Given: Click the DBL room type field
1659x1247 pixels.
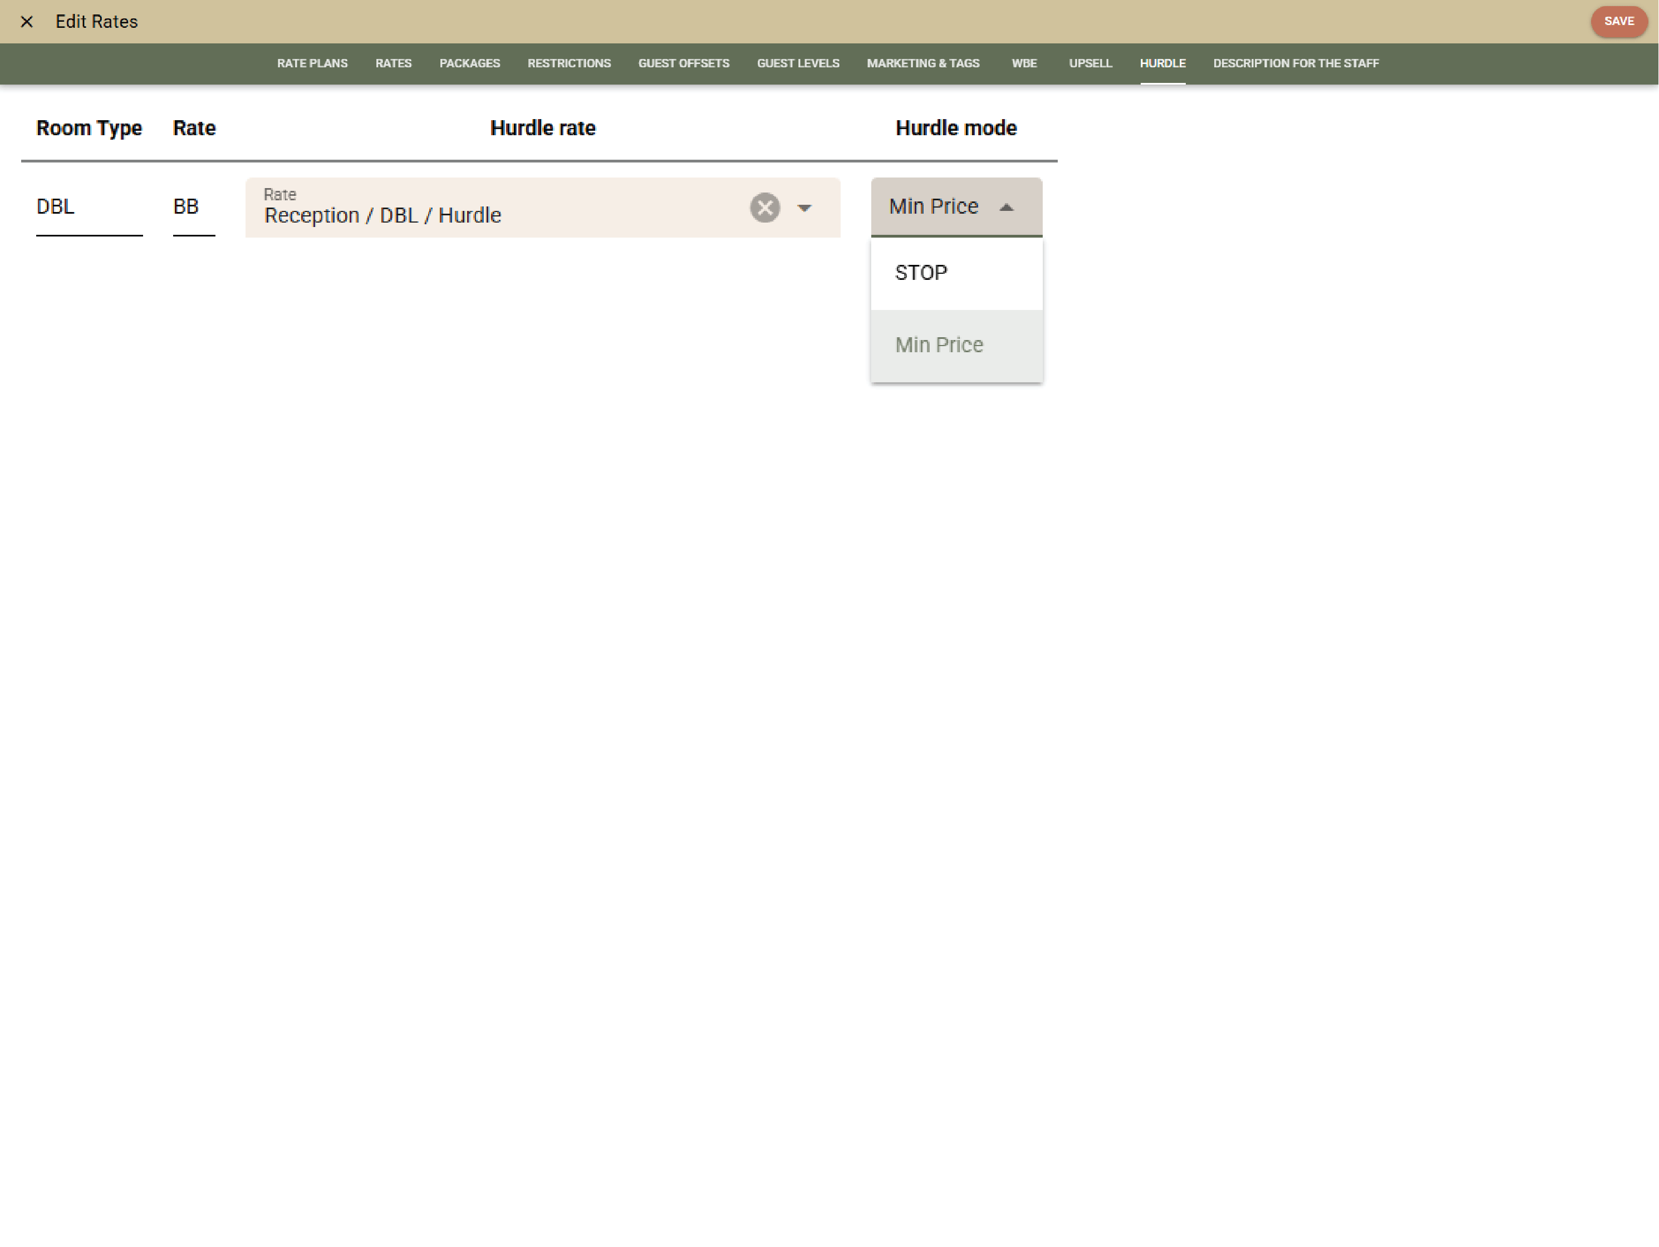Looking at the screenshot, I should click(89, 207).
